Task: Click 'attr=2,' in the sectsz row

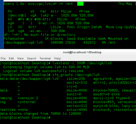Action: tap(100, 83)
